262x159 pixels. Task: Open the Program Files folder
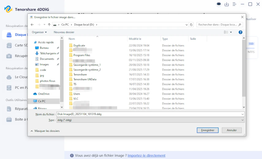pyautogui.click(x=82, y=55)
